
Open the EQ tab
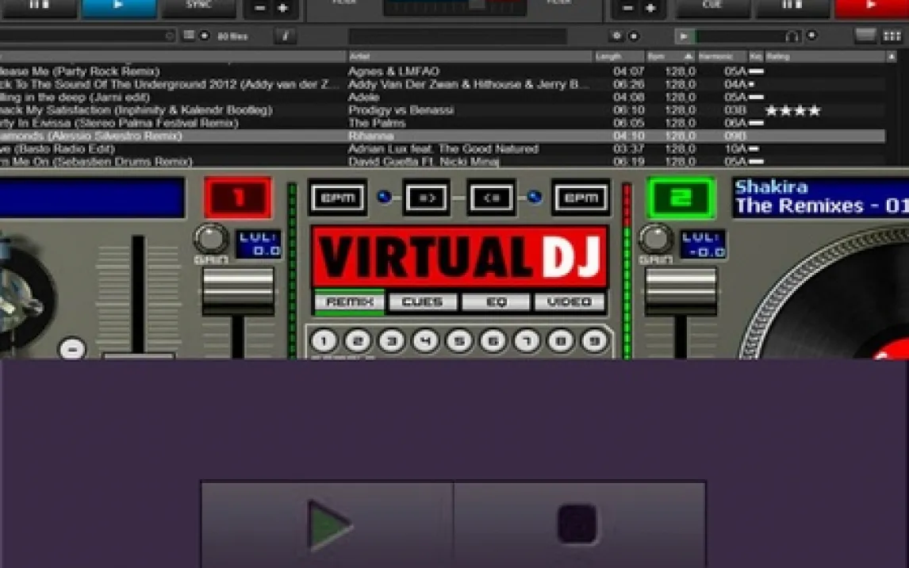tap(496, 302)
